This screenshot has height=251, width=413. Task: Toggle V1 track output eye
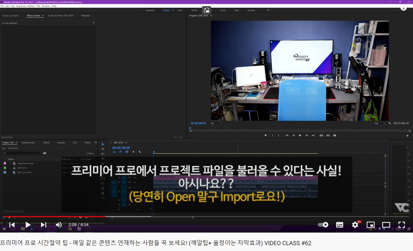point(134,182)
